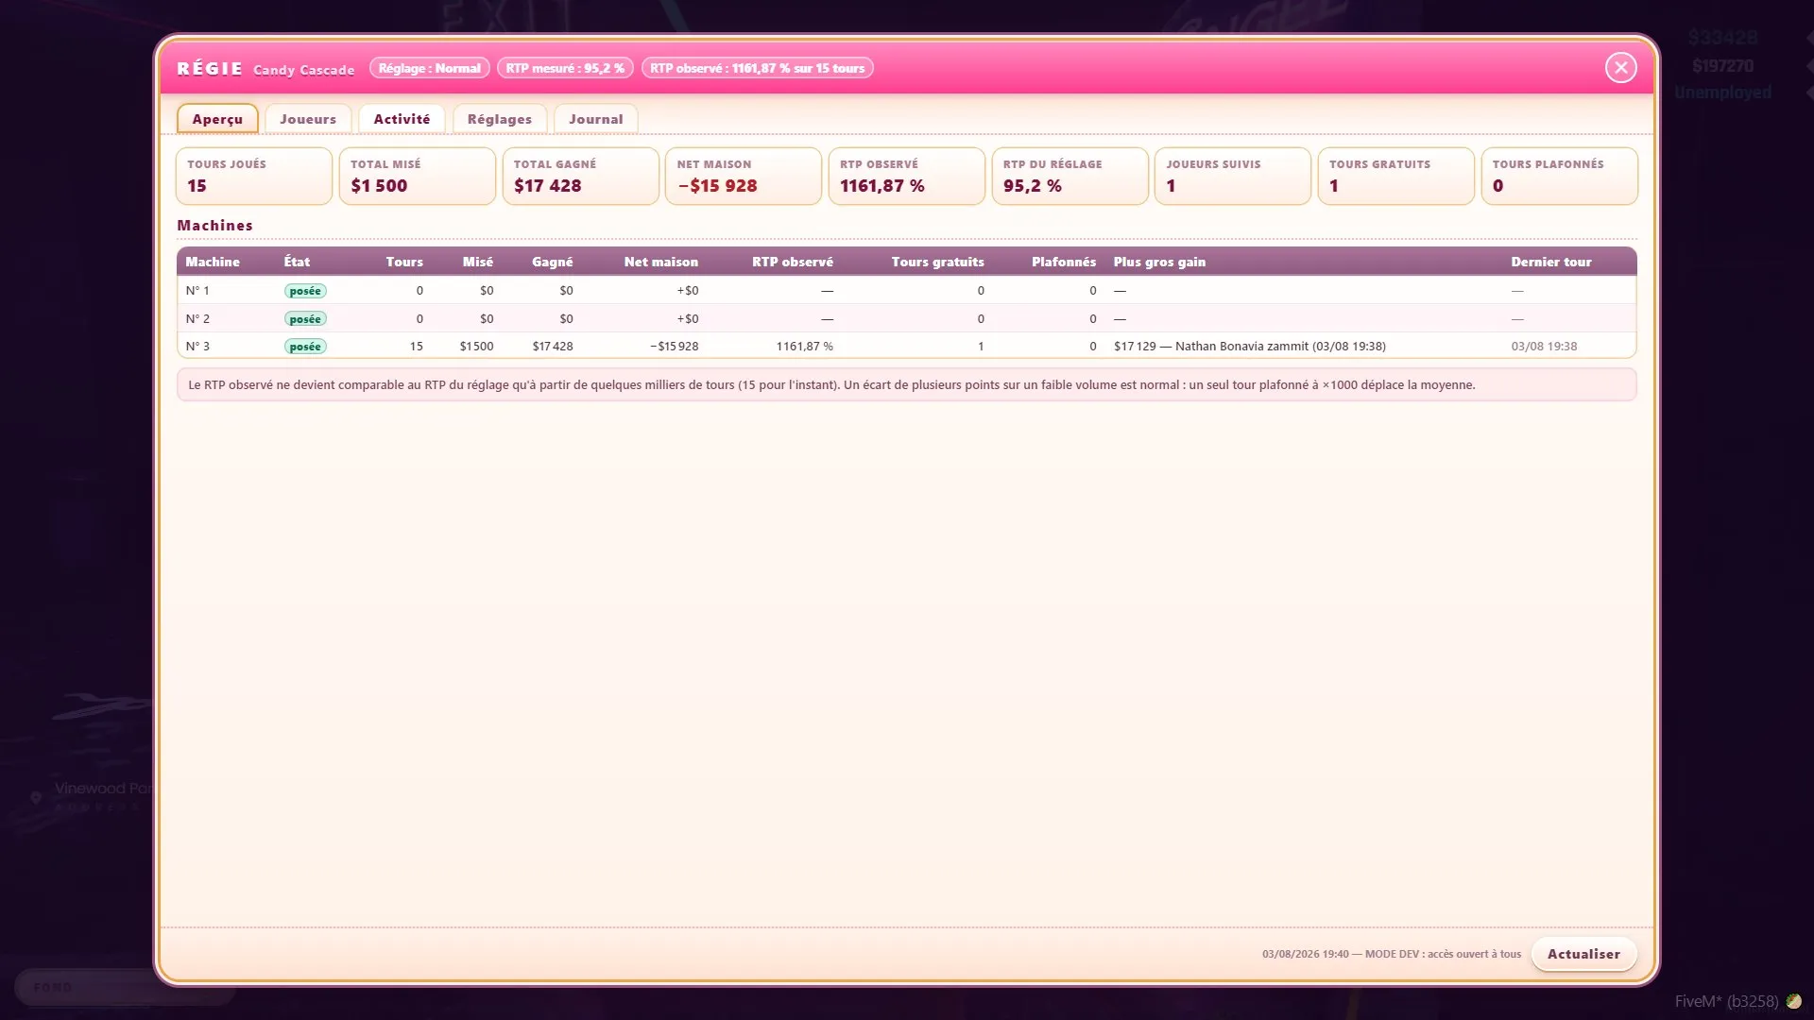The image size is (1814, 1020).
Task: Select the Tours plafonnés stat card
Action: (1559, 176)
